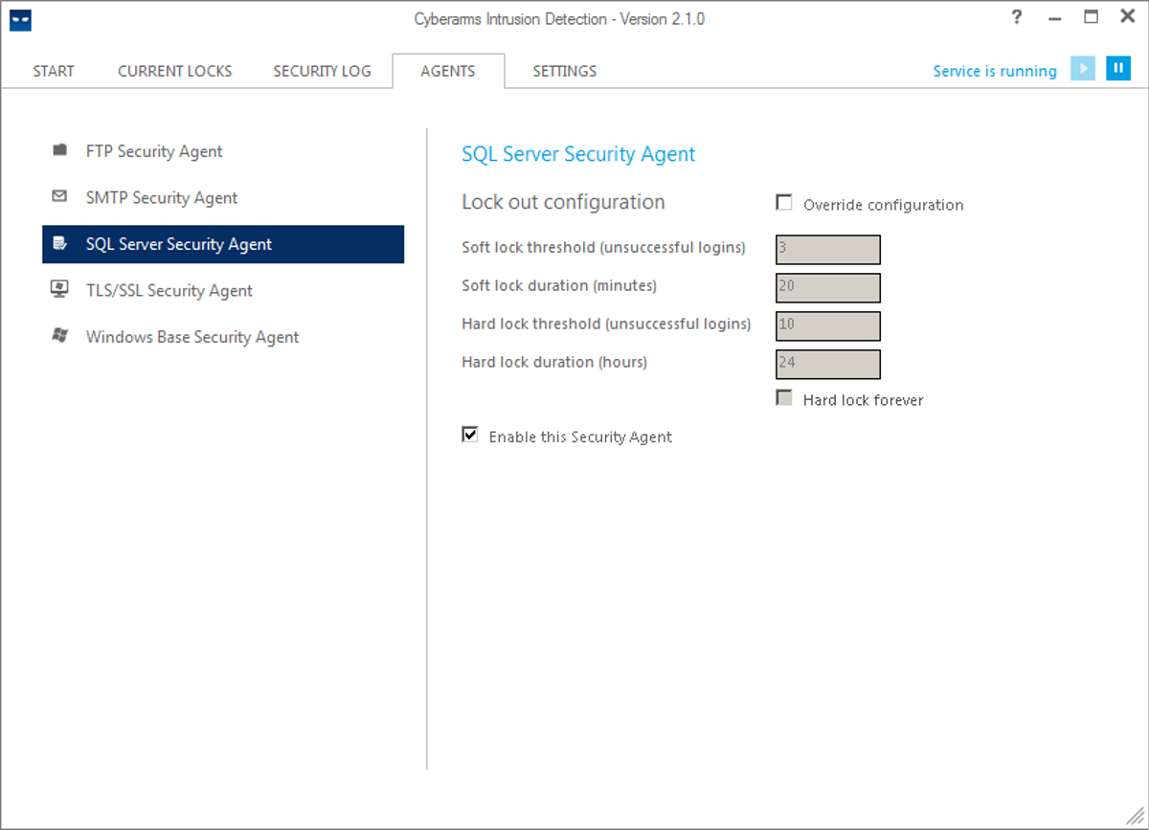This screenshot has height=830, width=1149.
Task: Click the Hard lock duration hours field
Action: click(827, 364)
